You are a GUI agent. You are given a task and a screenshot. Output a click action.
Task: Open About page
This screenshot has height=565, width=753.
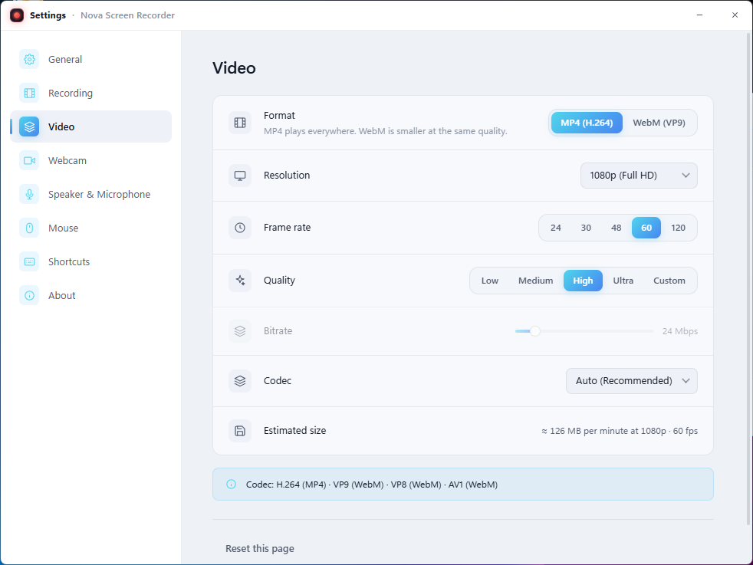(x=90, y=296)
